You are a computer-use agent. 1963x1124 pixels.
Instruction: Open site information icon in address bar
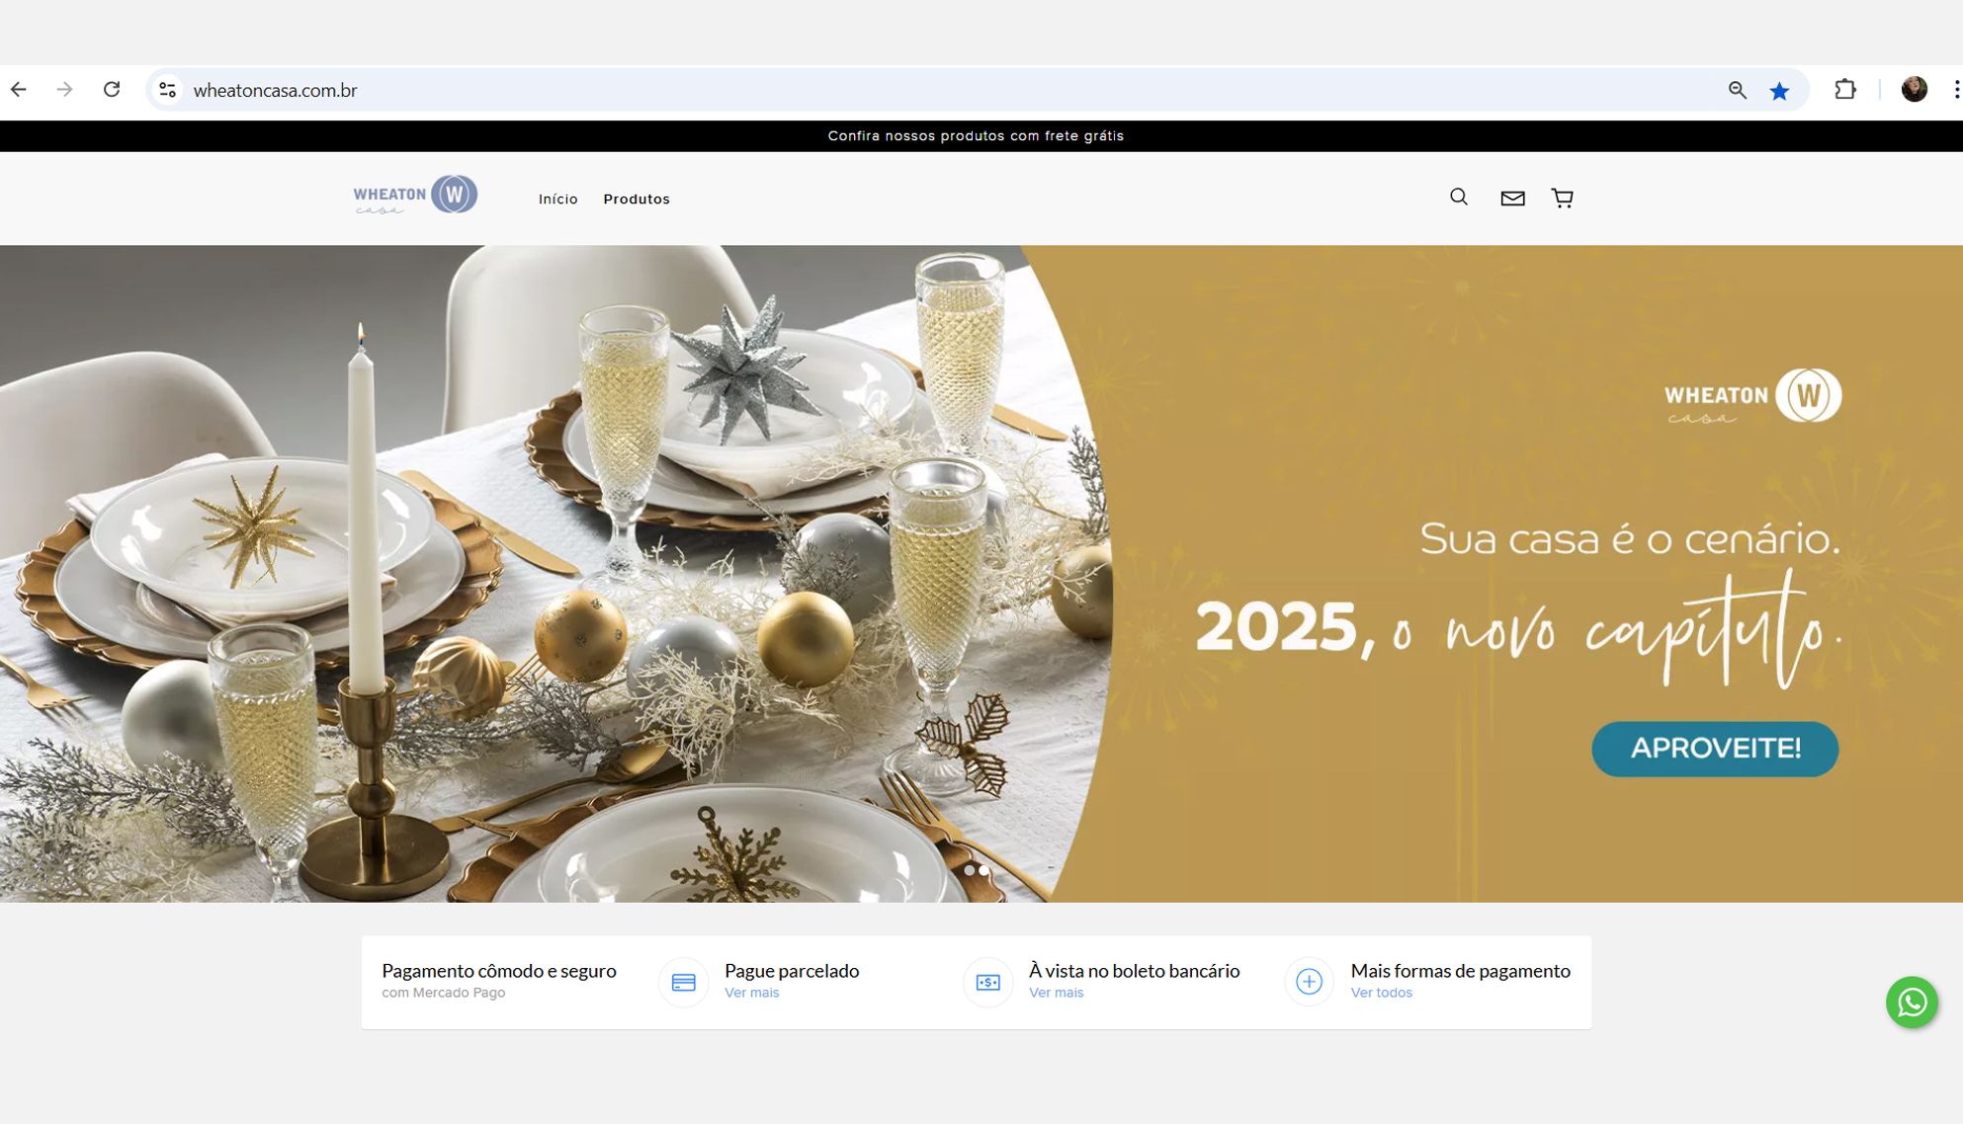pyautogui.click(x=167, y=90)
